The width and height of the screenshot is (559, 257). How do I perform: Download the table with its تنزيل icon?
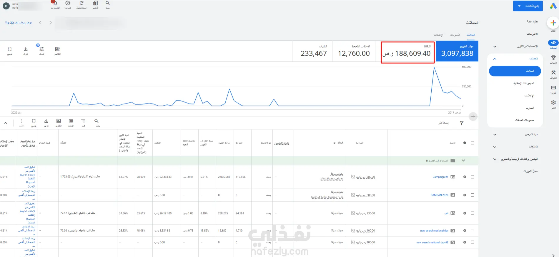(46, 121)
